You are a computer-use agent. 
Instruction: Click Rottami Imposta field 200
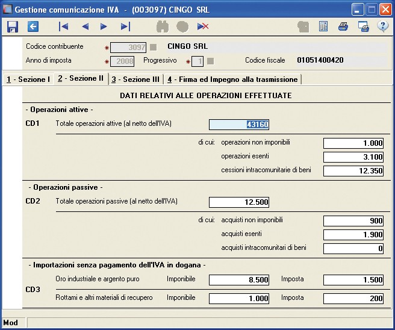click(x=353, y=299)
